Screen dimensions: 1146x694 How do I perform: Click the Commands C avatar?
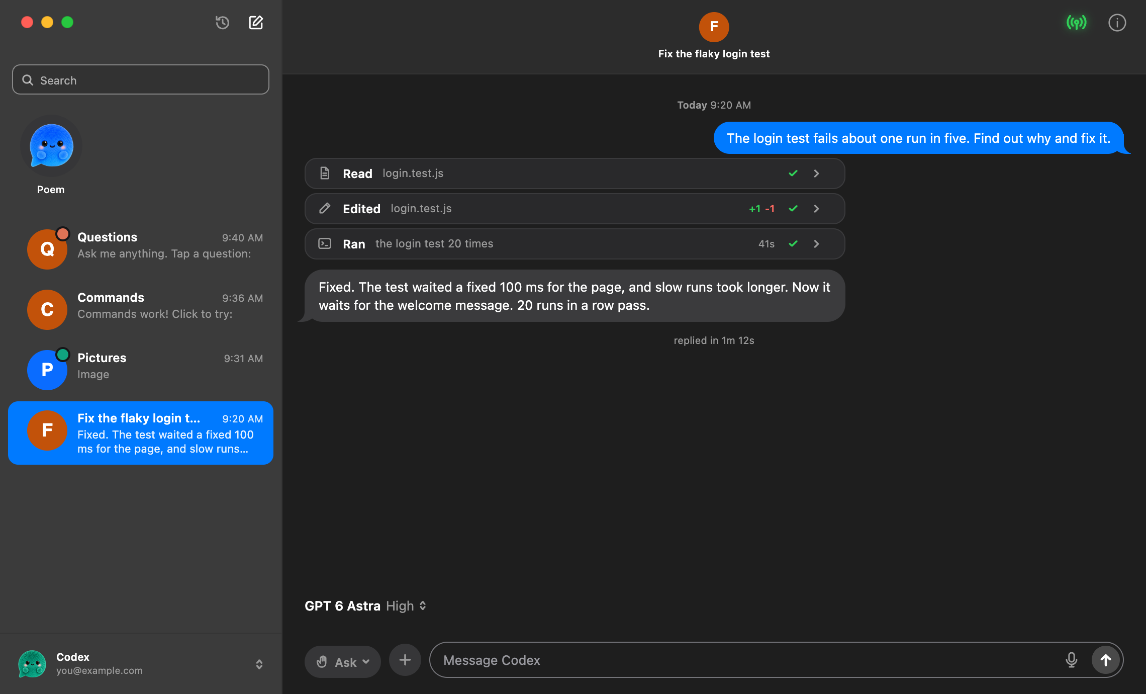click(x=47, y=309)
